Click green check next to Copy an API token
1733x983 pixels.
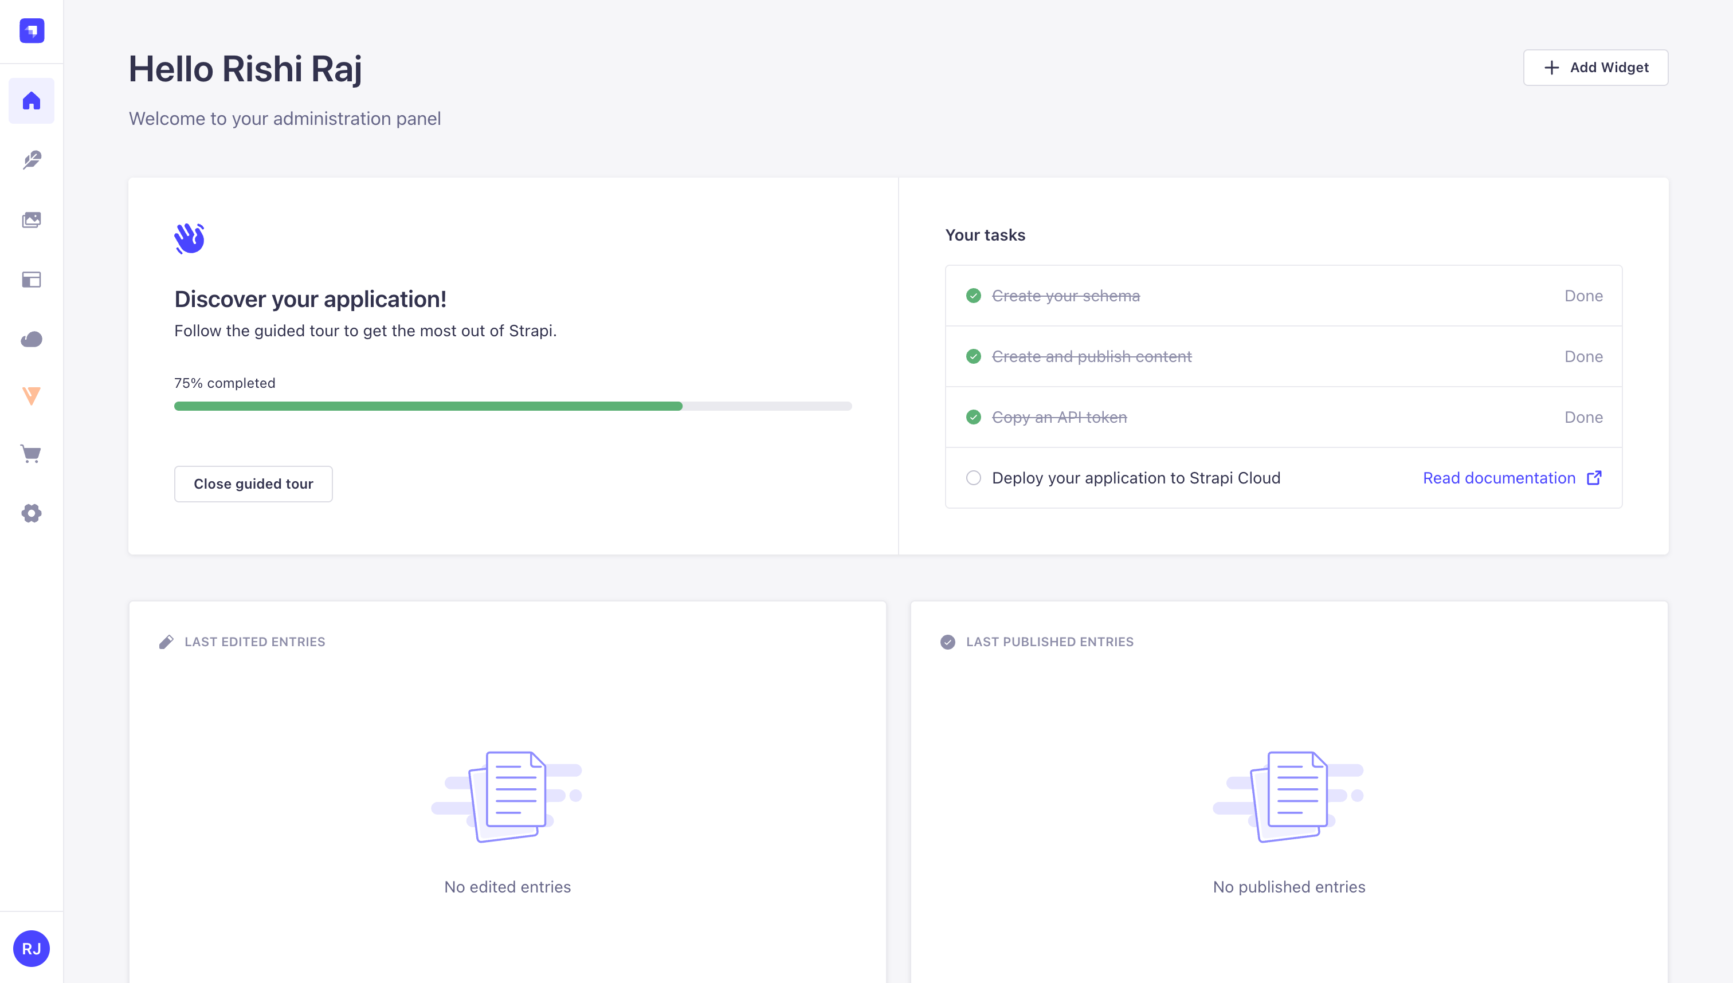[x=973, y=417]
